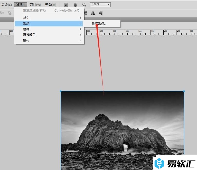Viewport: 197px width, 170px height.
Task: Select the Zoom magnifier tool
Action: [x=84, y=5]
